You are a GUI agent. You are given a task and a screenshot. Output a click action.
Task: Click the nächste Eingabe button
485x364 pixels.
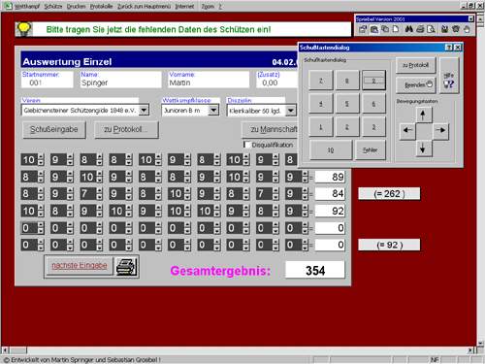coord(80,266)
